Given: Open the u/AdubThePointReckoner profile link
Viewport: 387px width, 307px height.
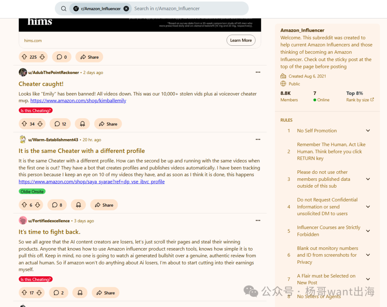Looking at the screenshot, I should (53, 73).
